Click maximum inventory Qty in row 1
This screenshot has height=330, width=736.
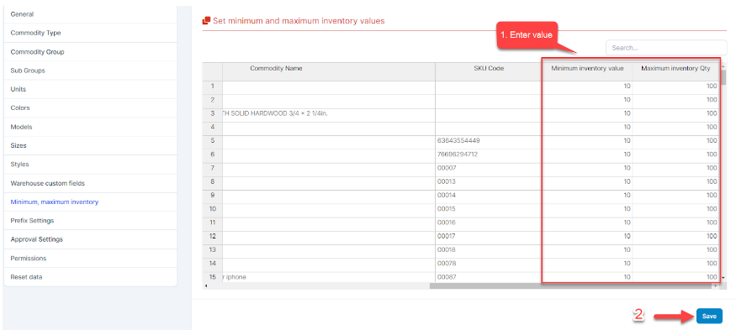[x=675, y=86]
